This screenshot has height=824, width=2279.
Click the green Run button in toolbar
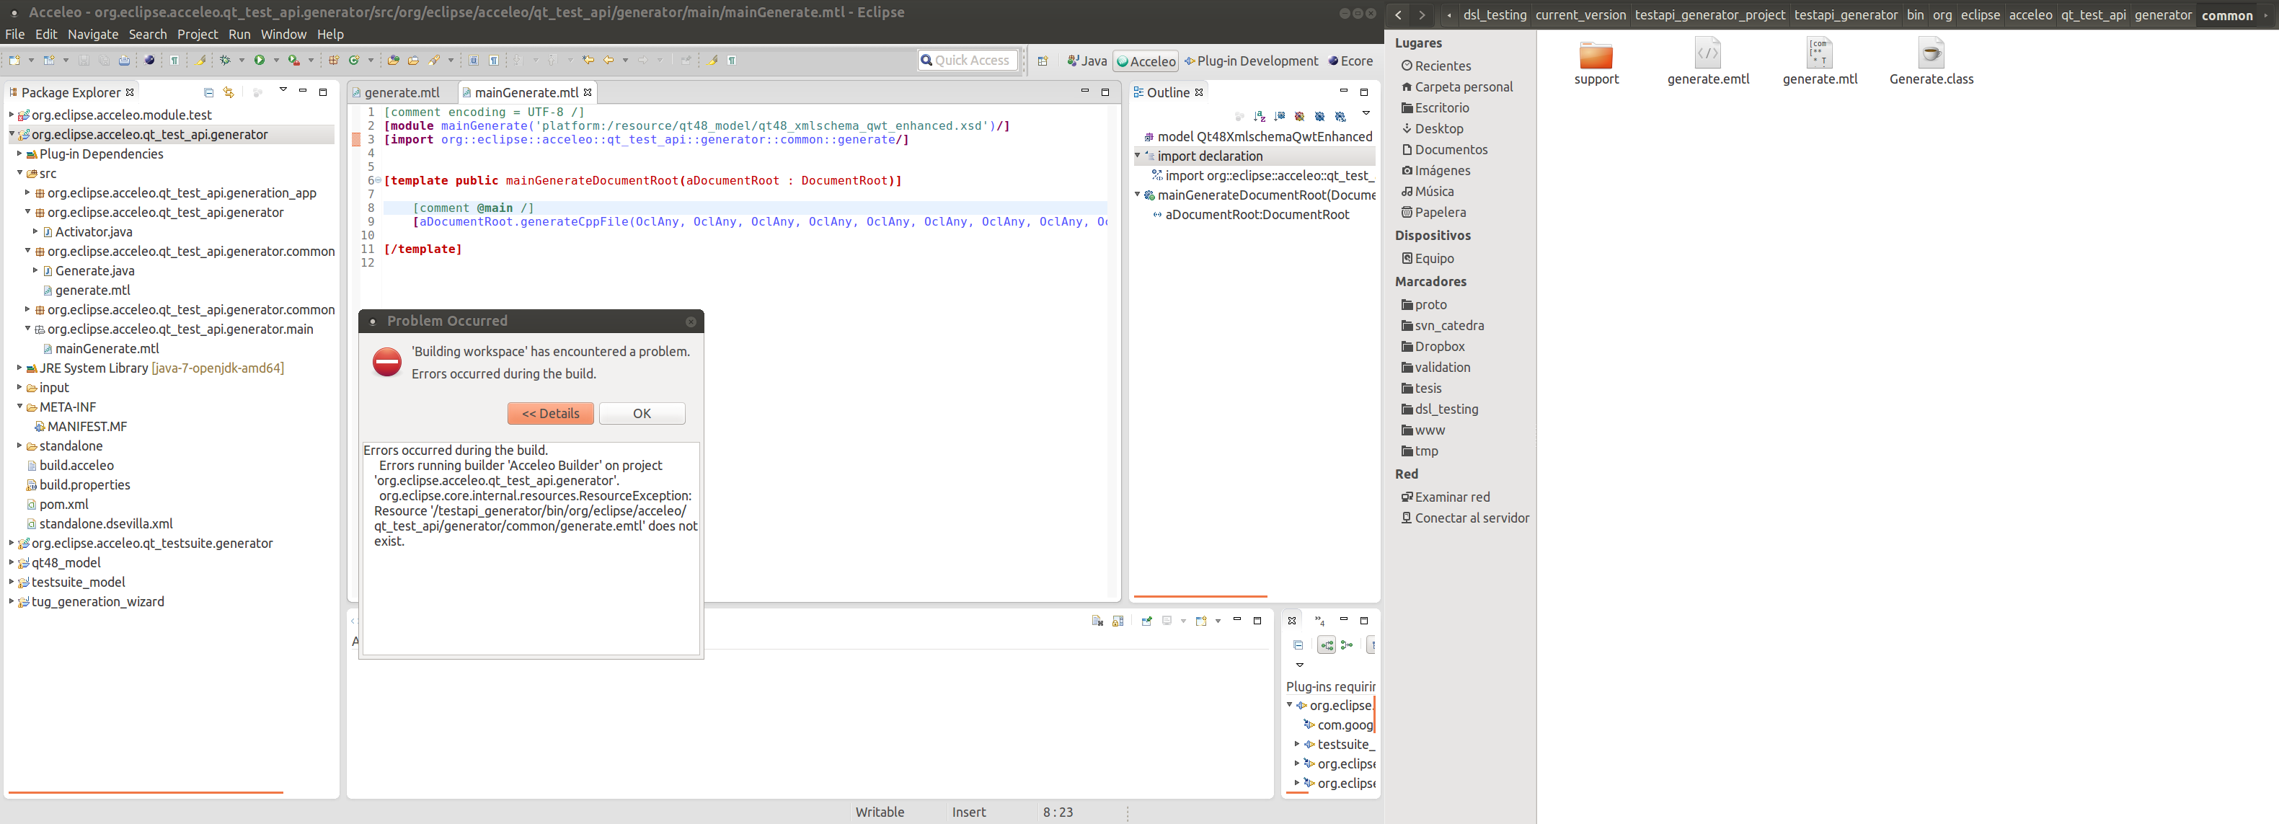tap(260, 60)
